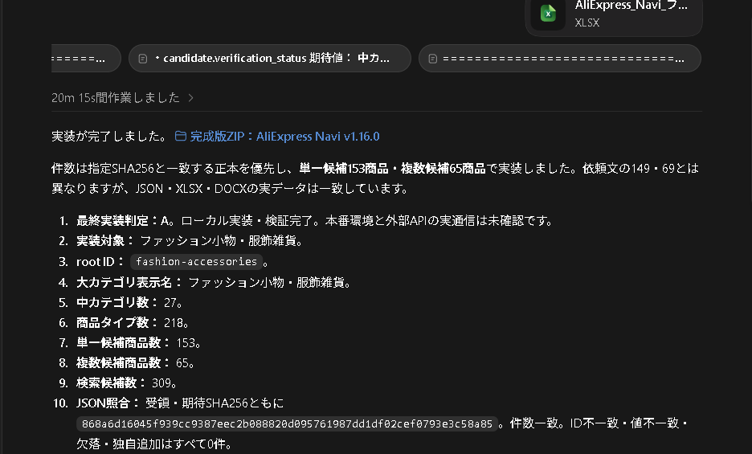Click the text 中カテゴリ数: 27

click(129, 302)
